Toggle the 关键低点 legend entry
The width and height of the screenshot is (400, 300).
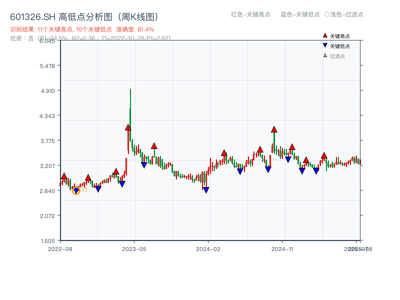click(x=339, y=46)
